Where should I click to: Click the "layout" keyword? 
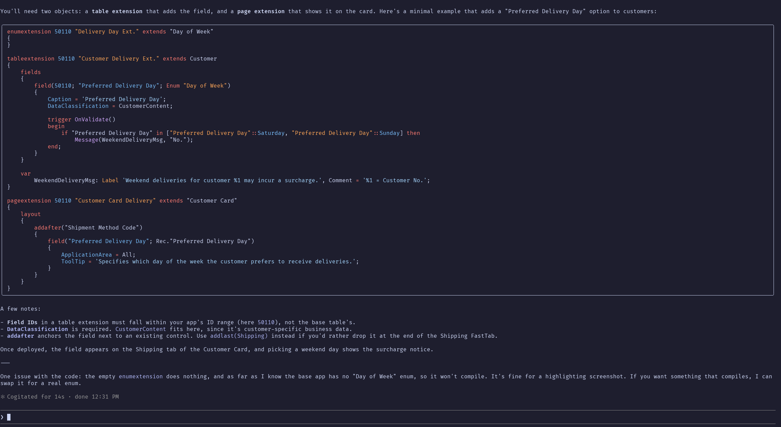pyautogui.click(x=31, y=214)
